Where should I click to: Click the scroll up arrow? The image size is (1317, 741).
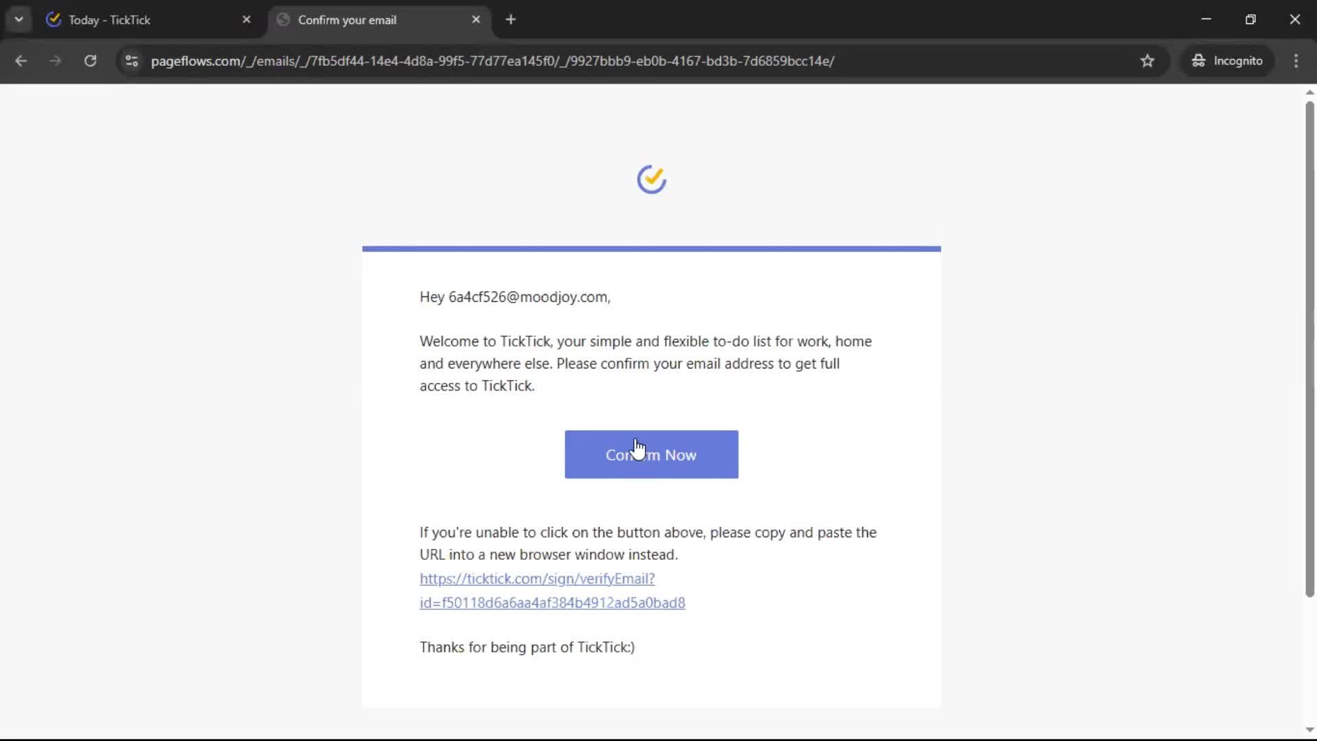point(1309,92)
